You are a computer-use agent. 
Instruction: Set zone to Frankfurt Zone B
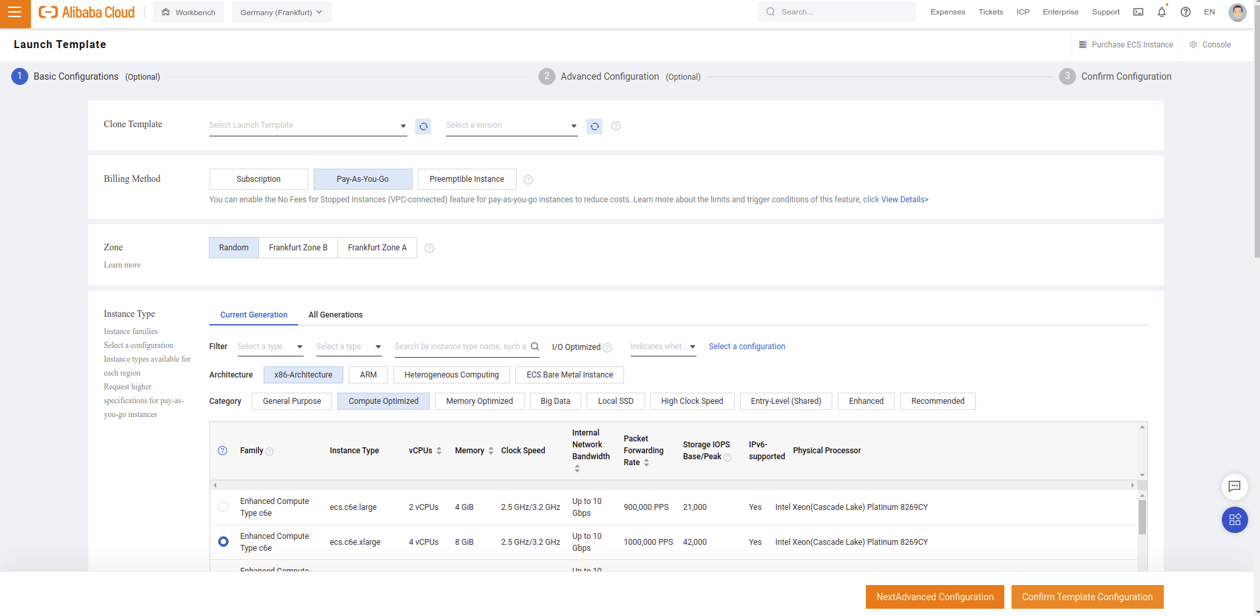pos(298,248)
